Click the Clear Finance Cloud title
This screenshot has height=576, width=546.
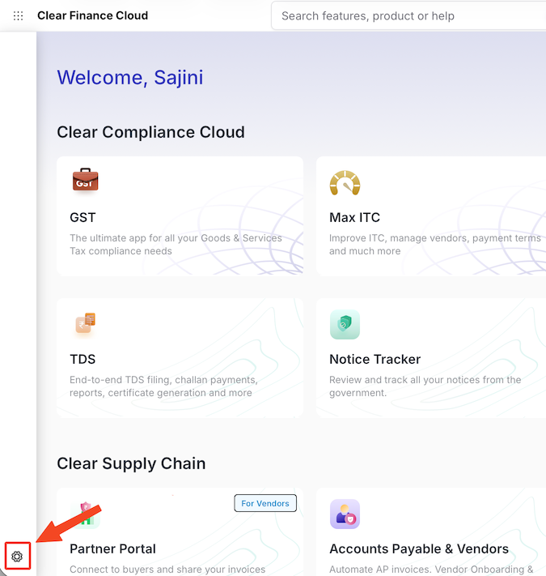click(92, 15)
